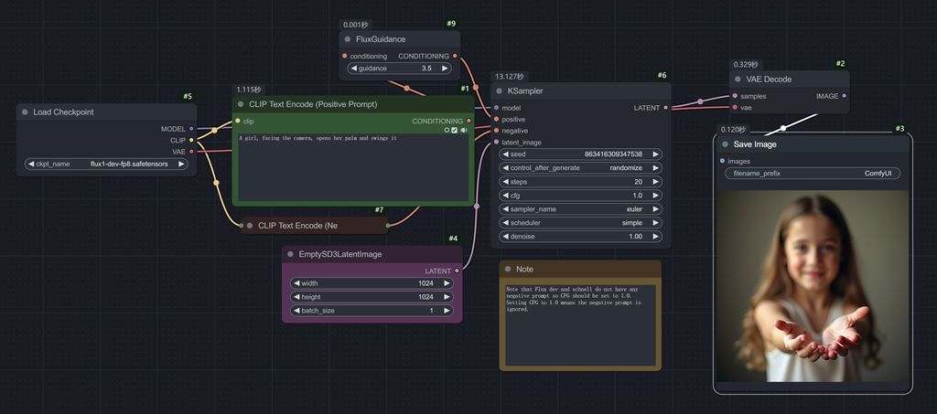Expand the collapsed CLIP Text Encode (Ne node
Screen dimensions: 937x414
[x=249, y=225]
